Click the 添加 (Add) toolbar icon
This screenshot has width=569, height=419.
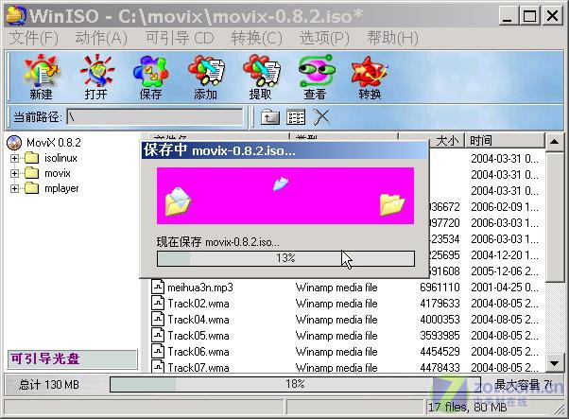click(x=206, y=78)
